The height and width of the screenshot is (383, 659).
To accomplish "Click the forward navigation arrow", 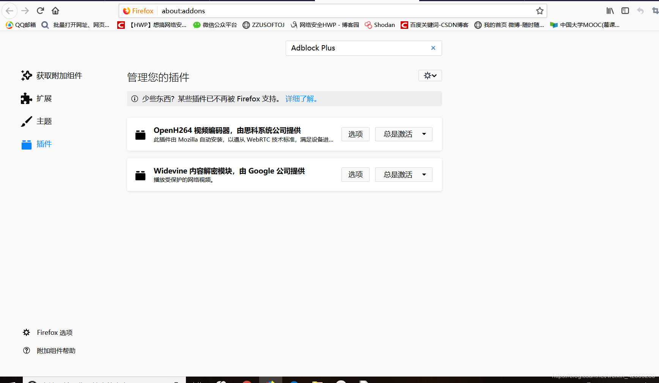I will coord(25,11).
